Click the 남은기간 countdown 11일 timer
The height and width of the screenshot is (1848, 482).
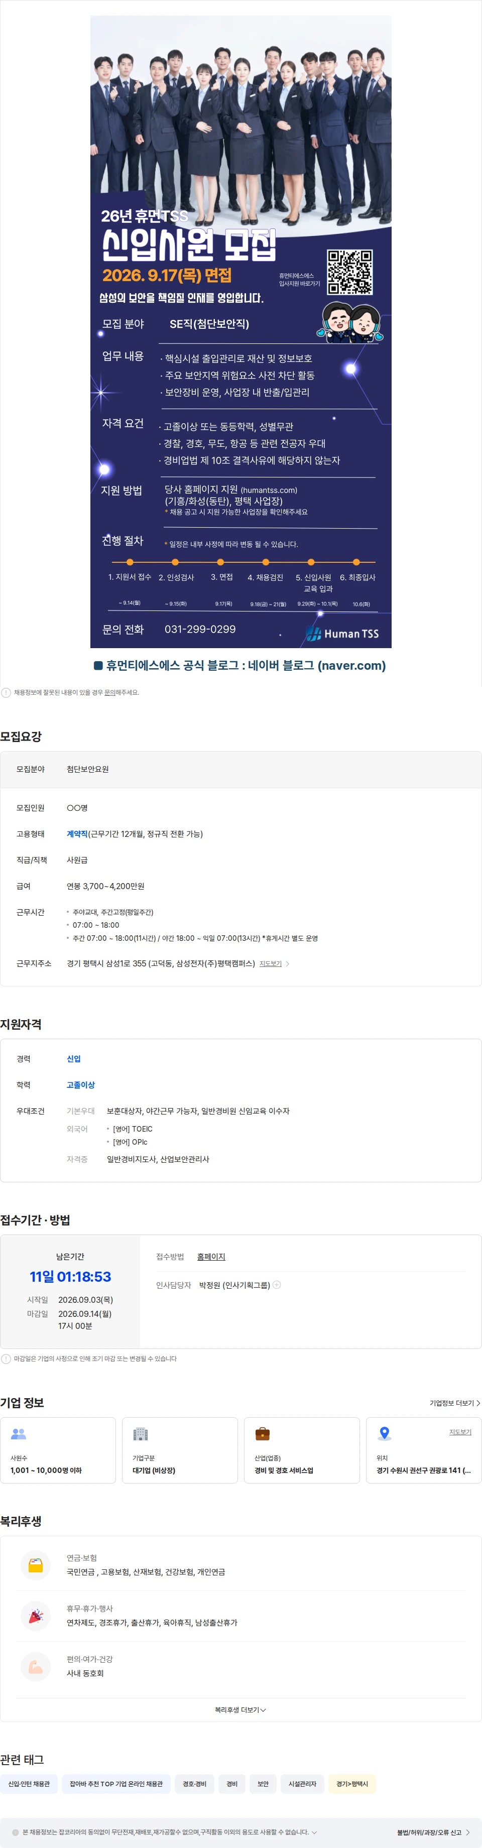point(70,1276)
